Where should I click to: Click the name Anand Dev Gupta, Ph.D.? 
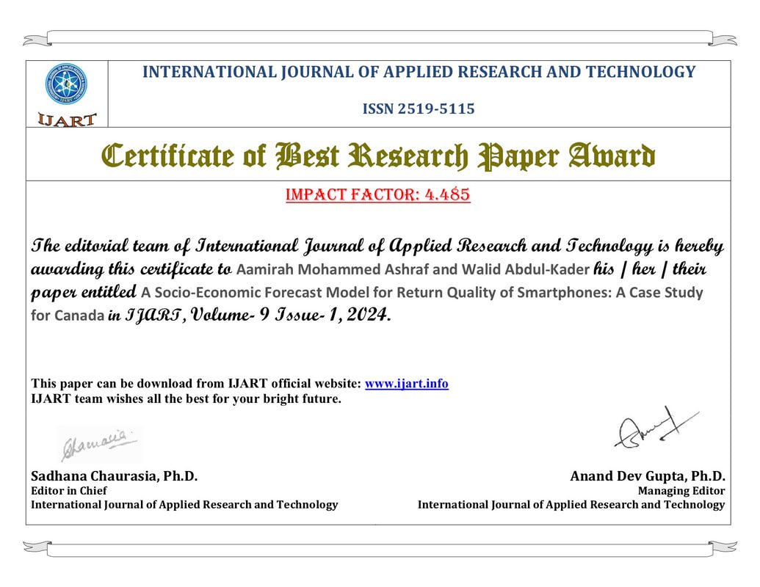click(648, 476)
